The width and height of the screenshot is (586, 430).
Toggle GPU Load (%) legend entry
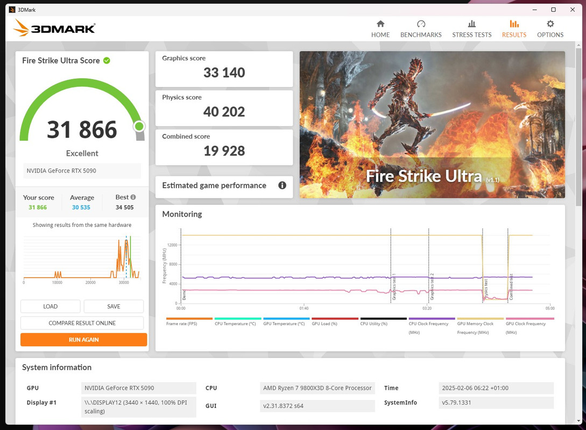pyautogui.click(x=335, y=321)
